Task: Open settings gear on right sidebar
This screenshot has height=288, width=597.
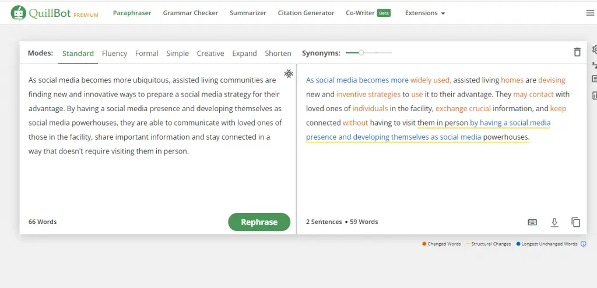Action: (x=594, y=50)
